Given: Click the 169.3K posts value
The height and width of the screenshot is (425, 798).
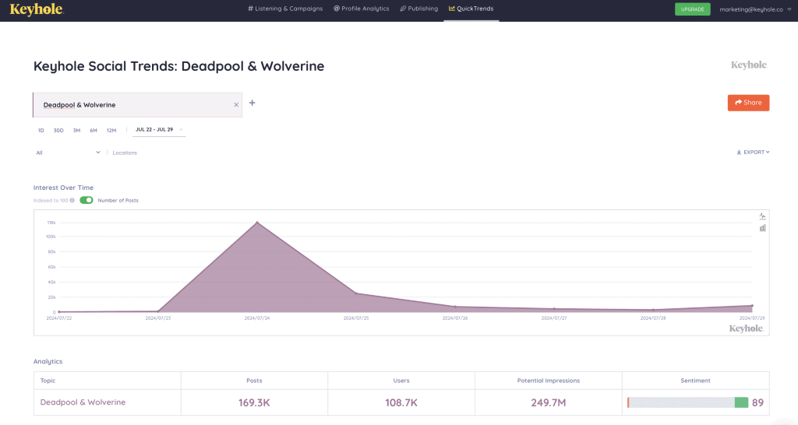Looking at the screenshot, I should coord(255,402).
